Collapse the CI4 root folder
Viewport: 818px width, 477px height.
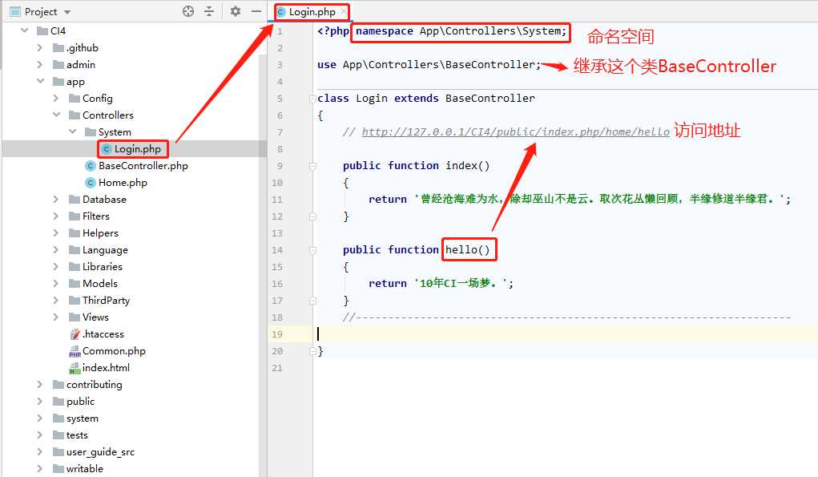(x=25, y=30)
